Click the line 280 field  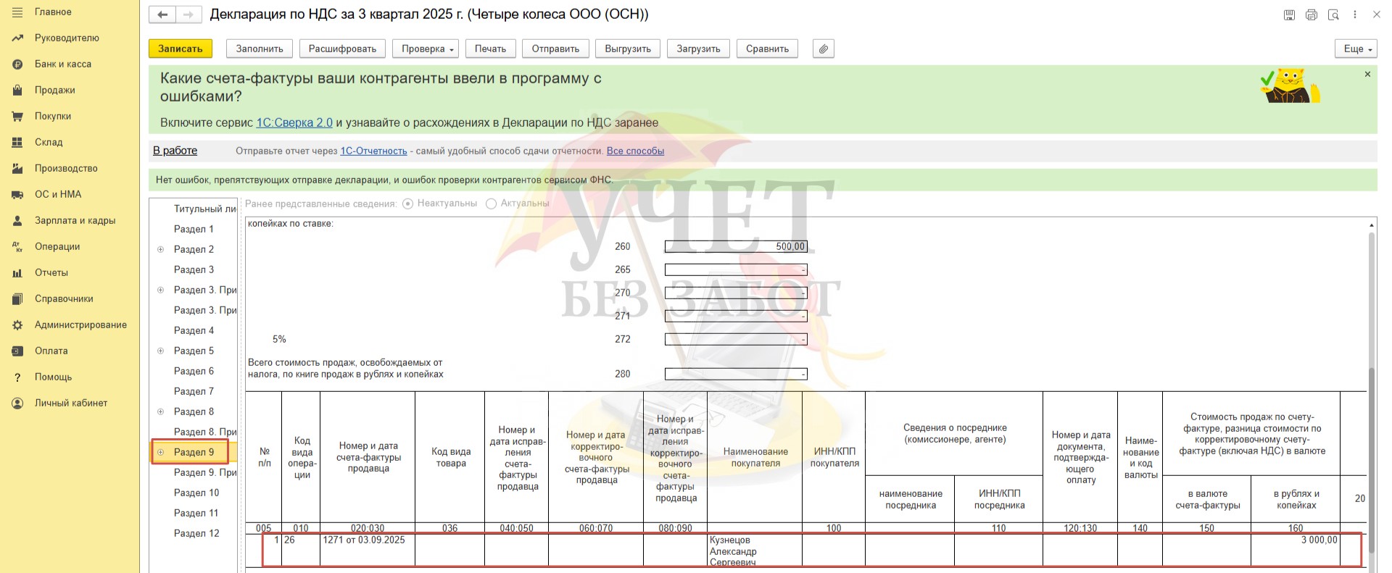(736, 374)
